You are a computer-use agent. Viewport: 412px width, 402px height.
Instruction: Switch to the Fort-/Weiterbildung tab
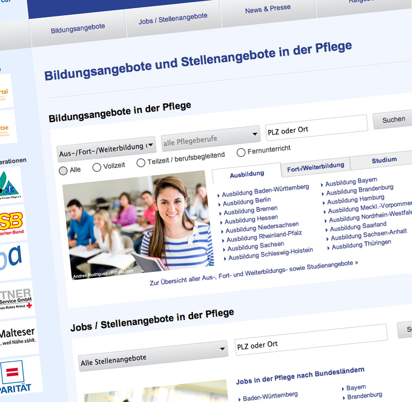[315, 167]
